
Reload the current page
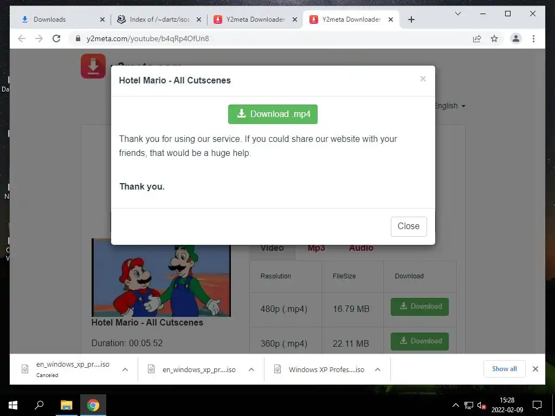pos(56,38)
